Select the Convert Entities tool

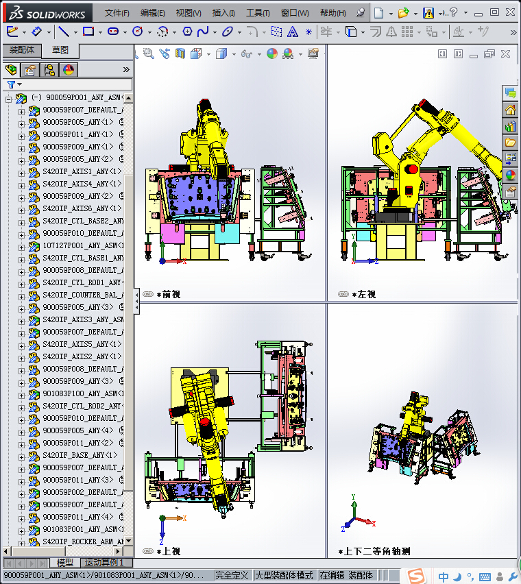(x=351, y=32)
